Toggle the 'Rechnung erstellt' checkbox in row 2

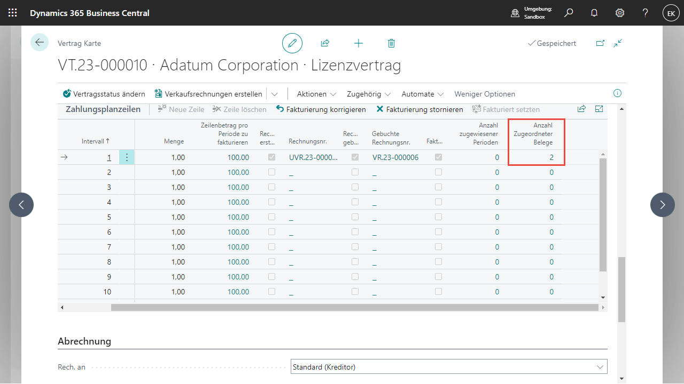(x=272, y=172)
